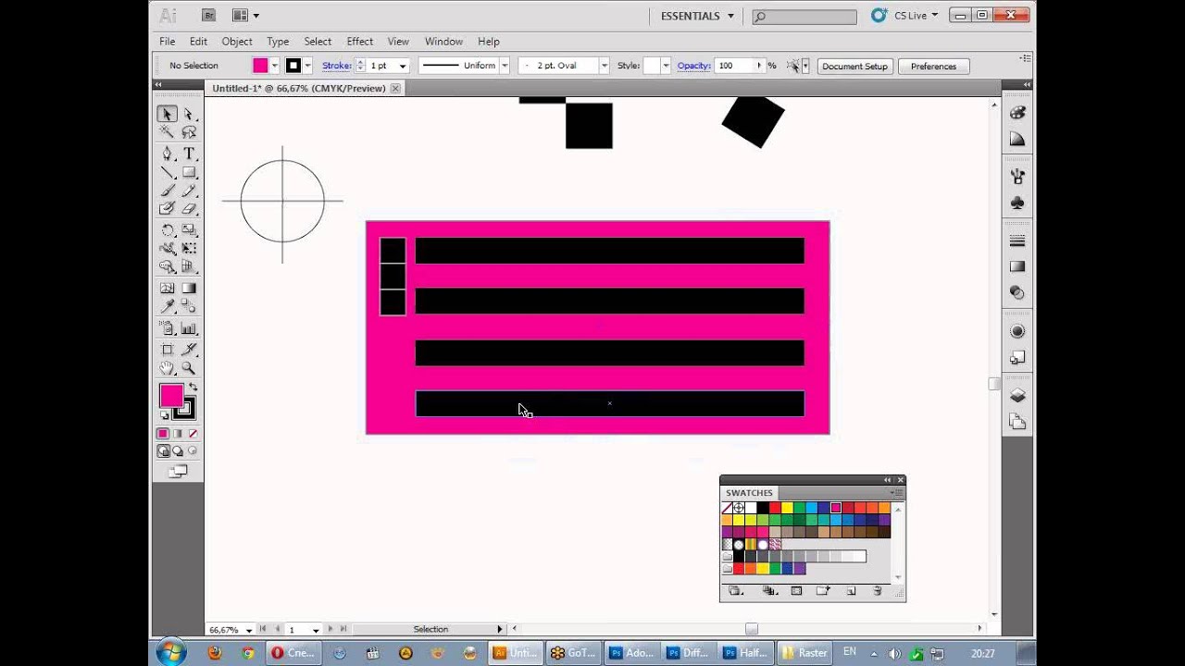Open the stroke color dropdown in control bar
Viewport: 1185px width, 666px height.
(307, 66)
